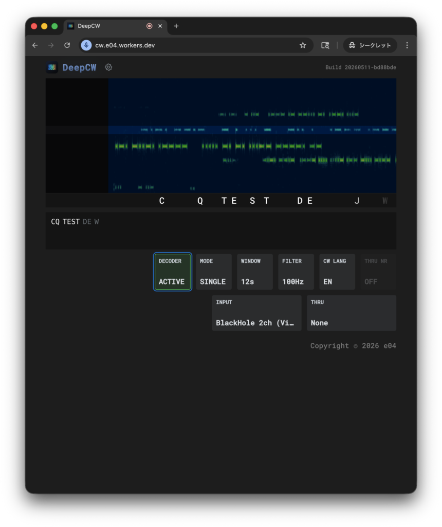
Task: Minimize window with yellow traffic light button
Action: coord(44,26)
